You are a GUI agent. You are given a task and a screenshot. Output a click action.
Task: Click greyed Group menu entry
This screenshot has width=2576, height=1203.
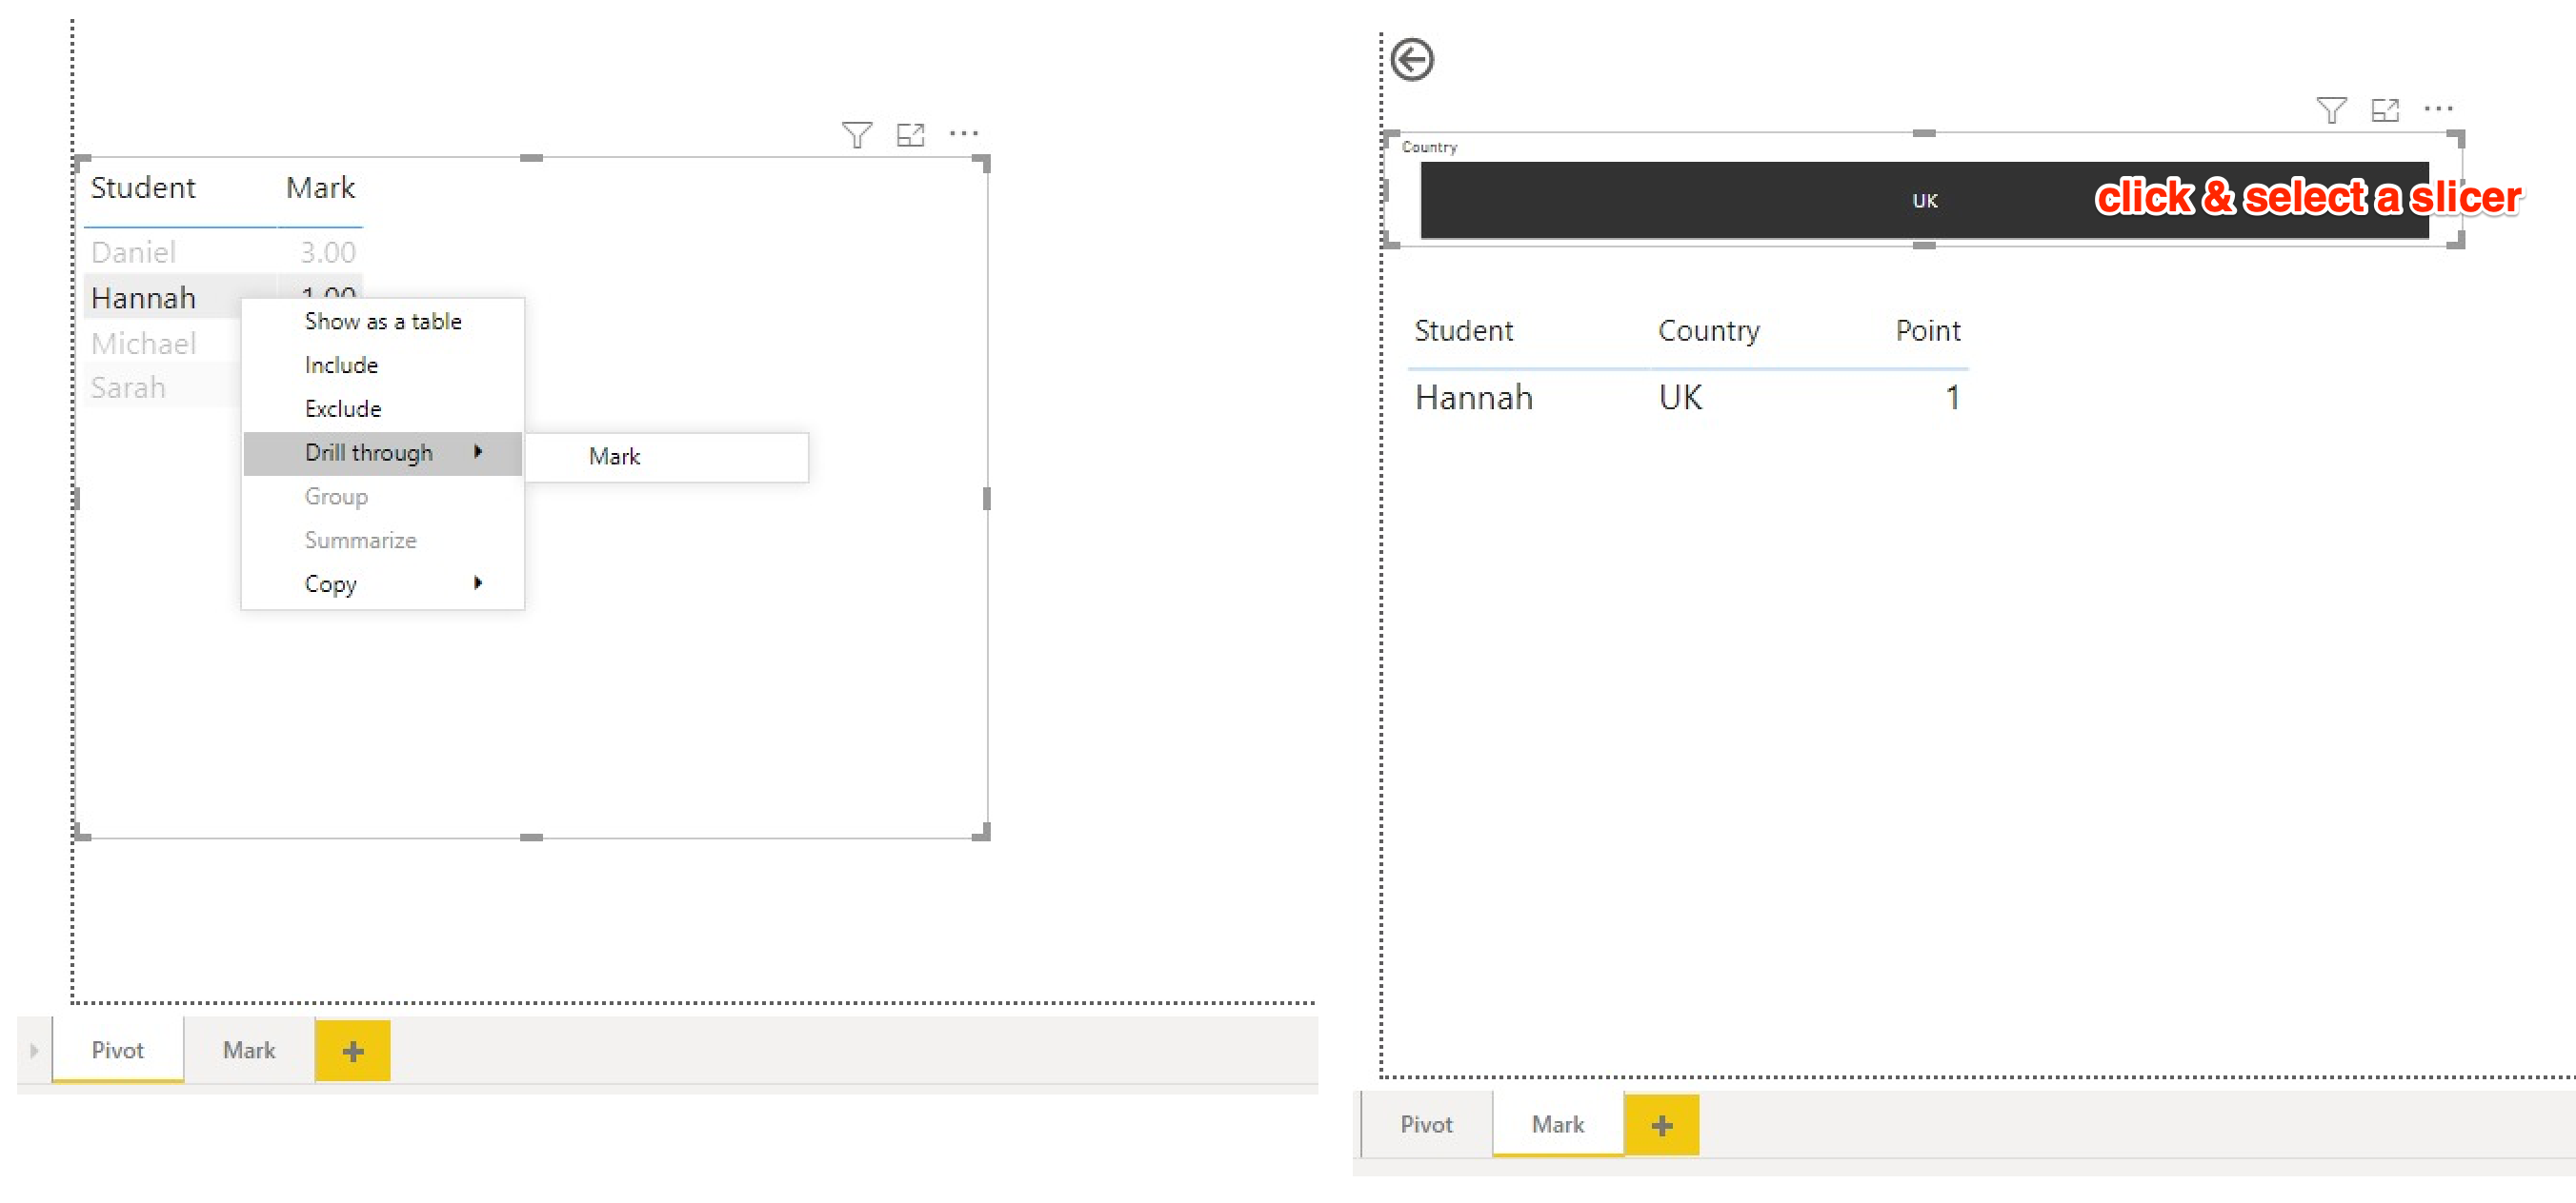[383, 498]
